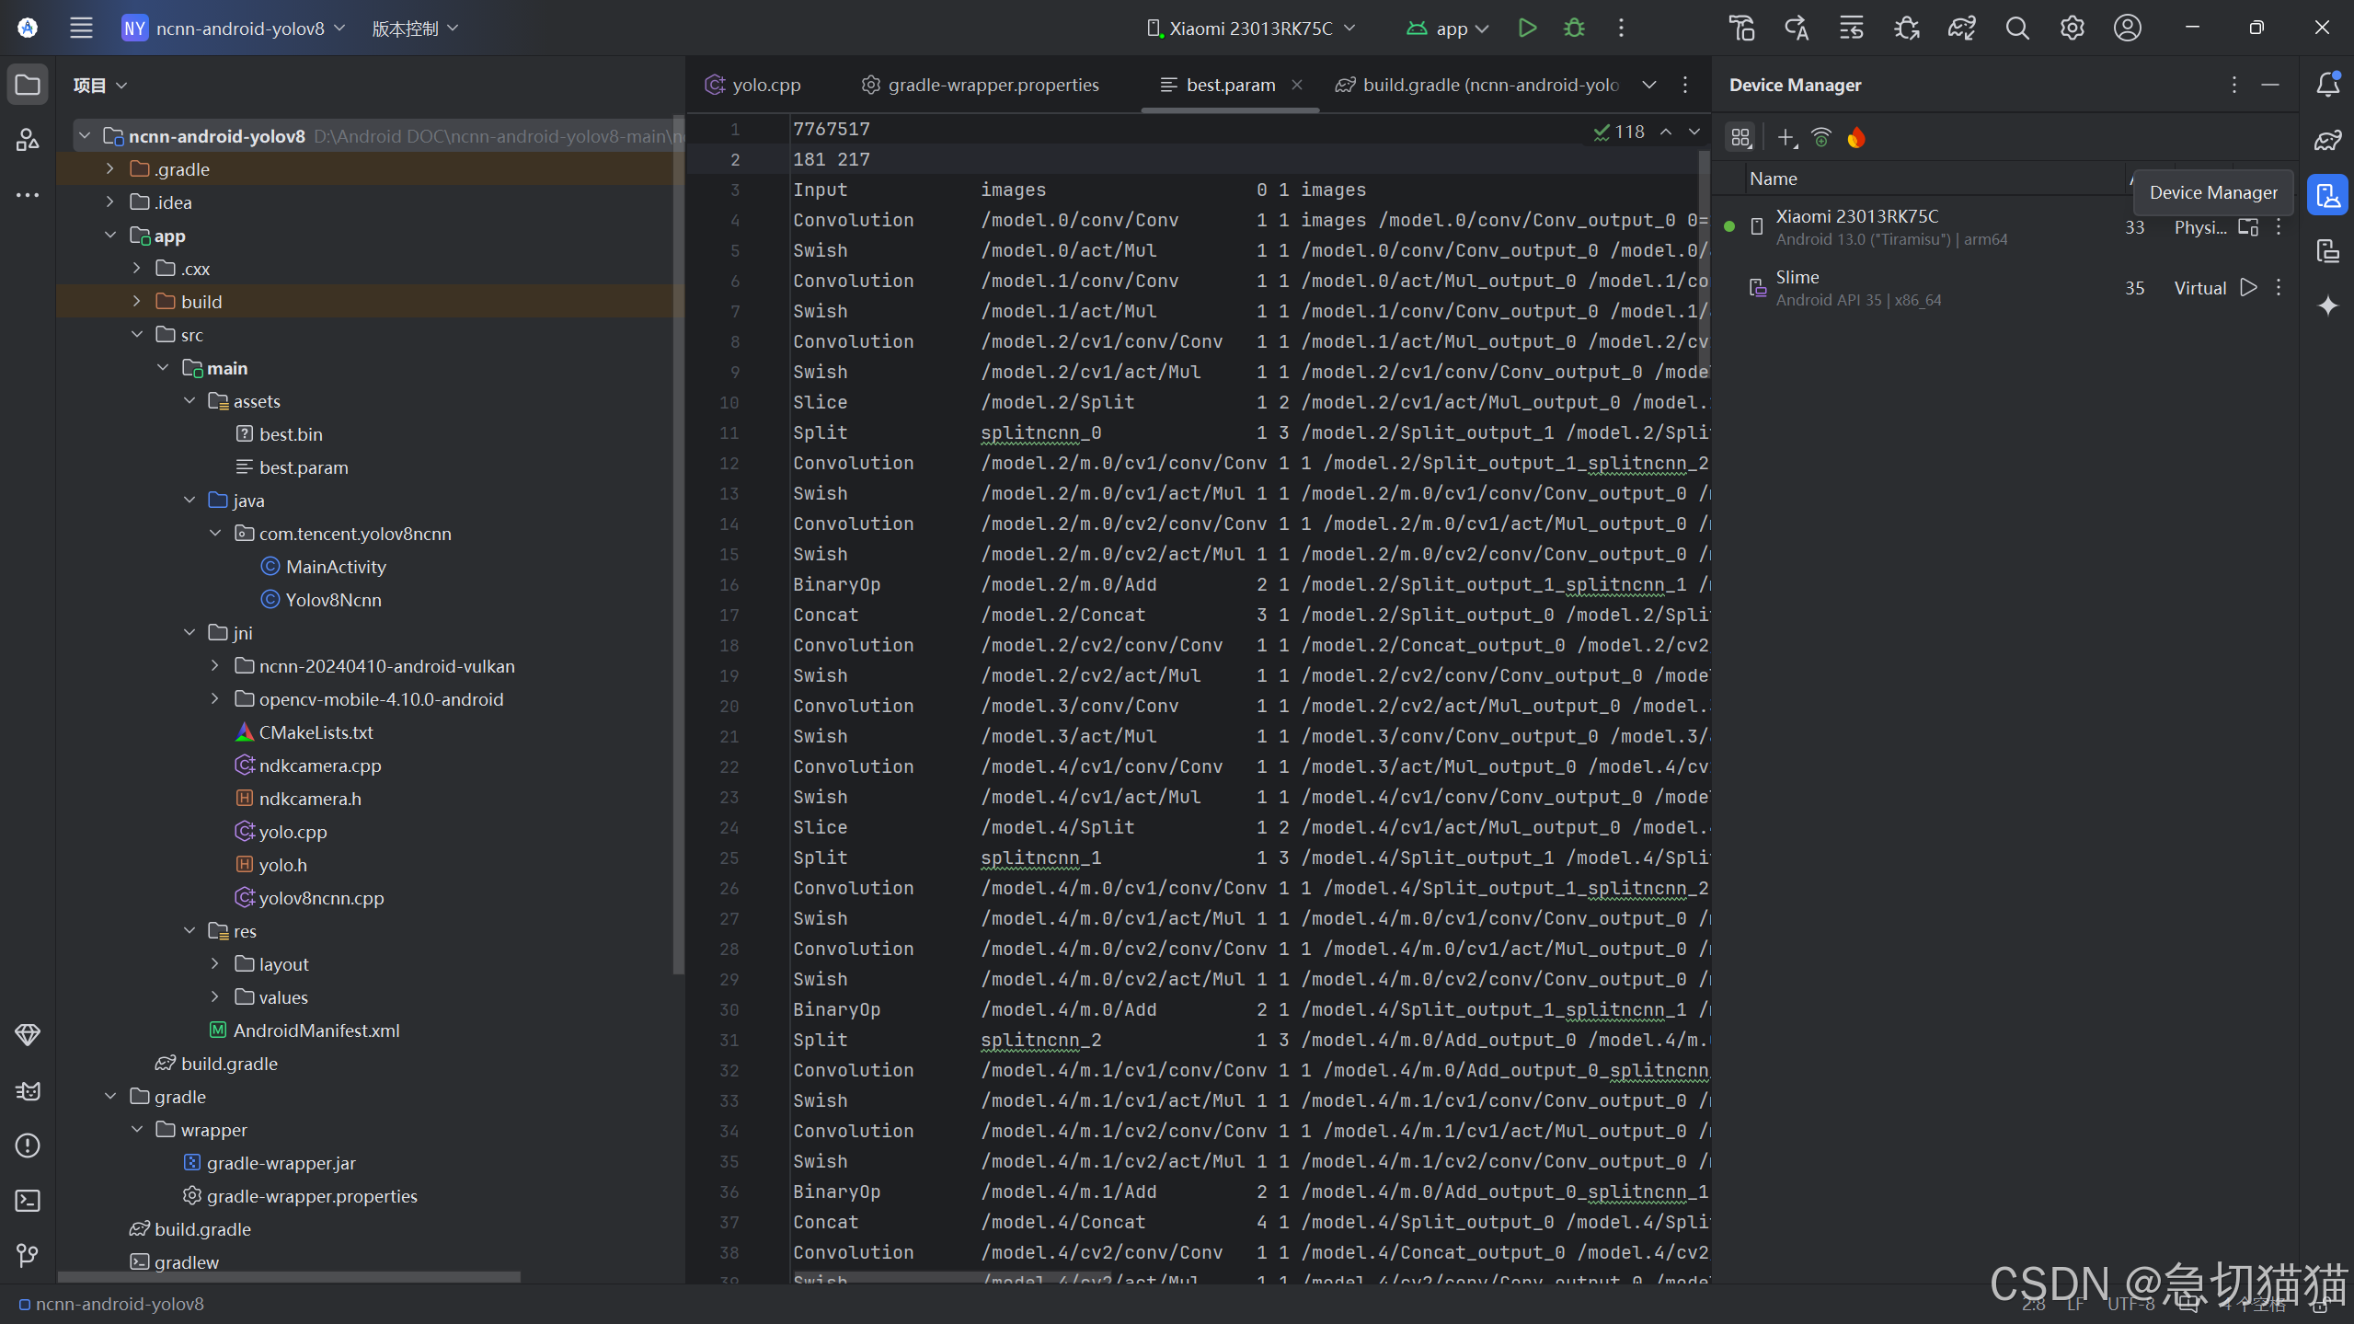2354x1324 pixels.
Task: Click the Pair devices using Wi-Fi icon
Action: [x=1821, y=138]
